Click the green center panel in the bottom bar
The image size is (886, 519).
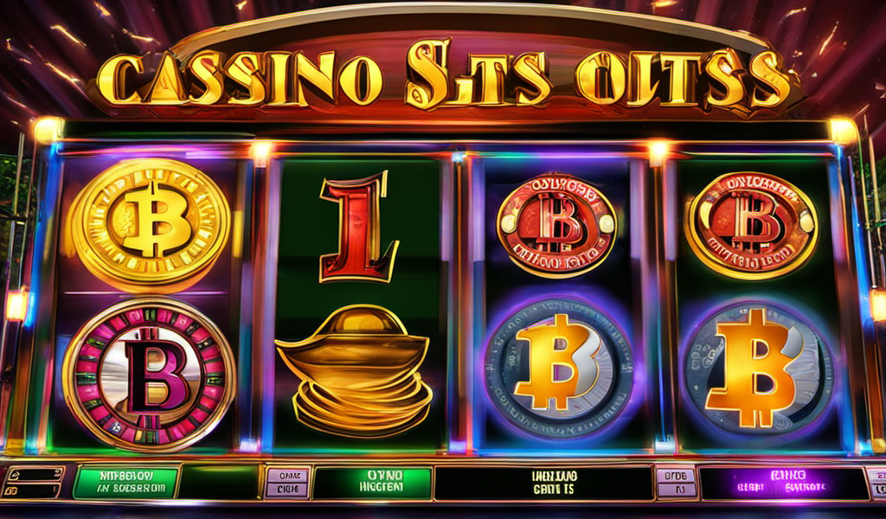point(372,483)
